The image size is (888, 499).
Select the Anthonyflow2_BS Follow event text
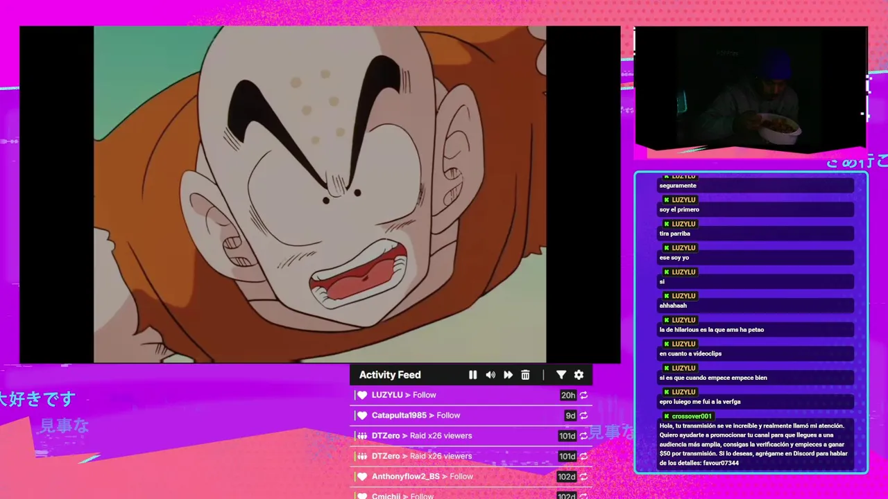[x=422, y=477]
